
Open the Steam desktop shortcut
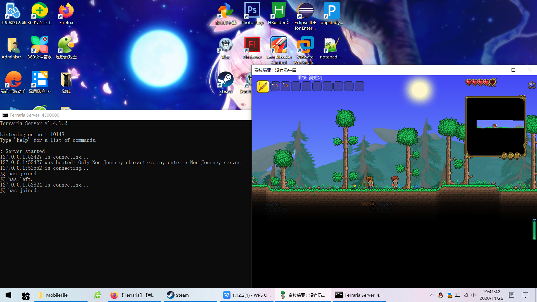click(x=225, y=82)
